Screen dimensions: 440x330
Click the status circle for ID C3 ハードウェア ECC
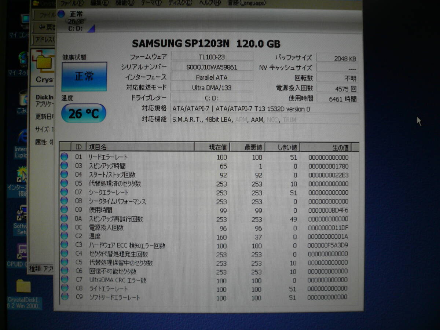pos(65,245)
